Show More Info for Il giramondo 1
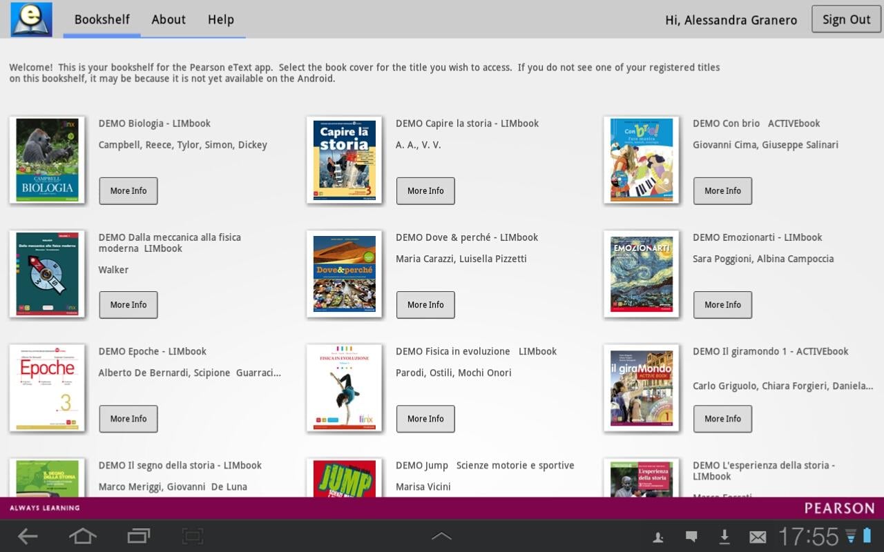The image size is (884, 552). (722, 418)
